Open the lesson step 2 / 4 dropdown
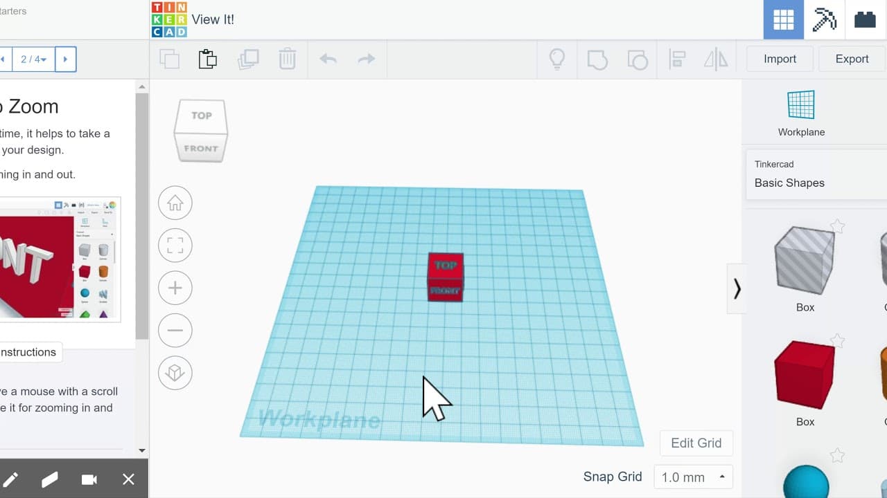The image size is (887, 498). [x=33, y=59]
